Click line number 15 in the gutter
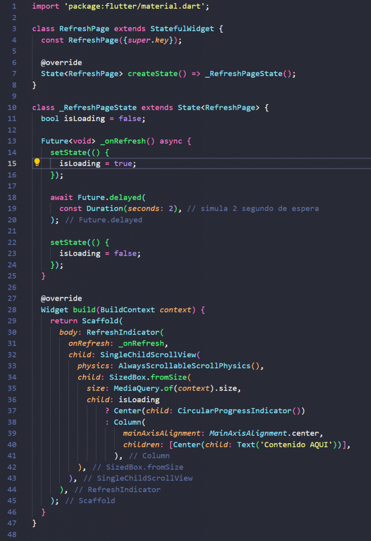371x541 pixels. (12, 163)
